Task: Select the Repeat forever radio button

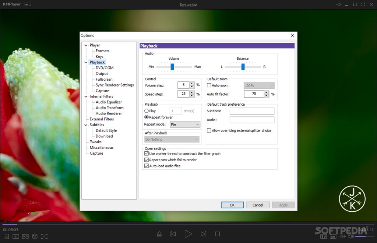Action: pos(147,117)
